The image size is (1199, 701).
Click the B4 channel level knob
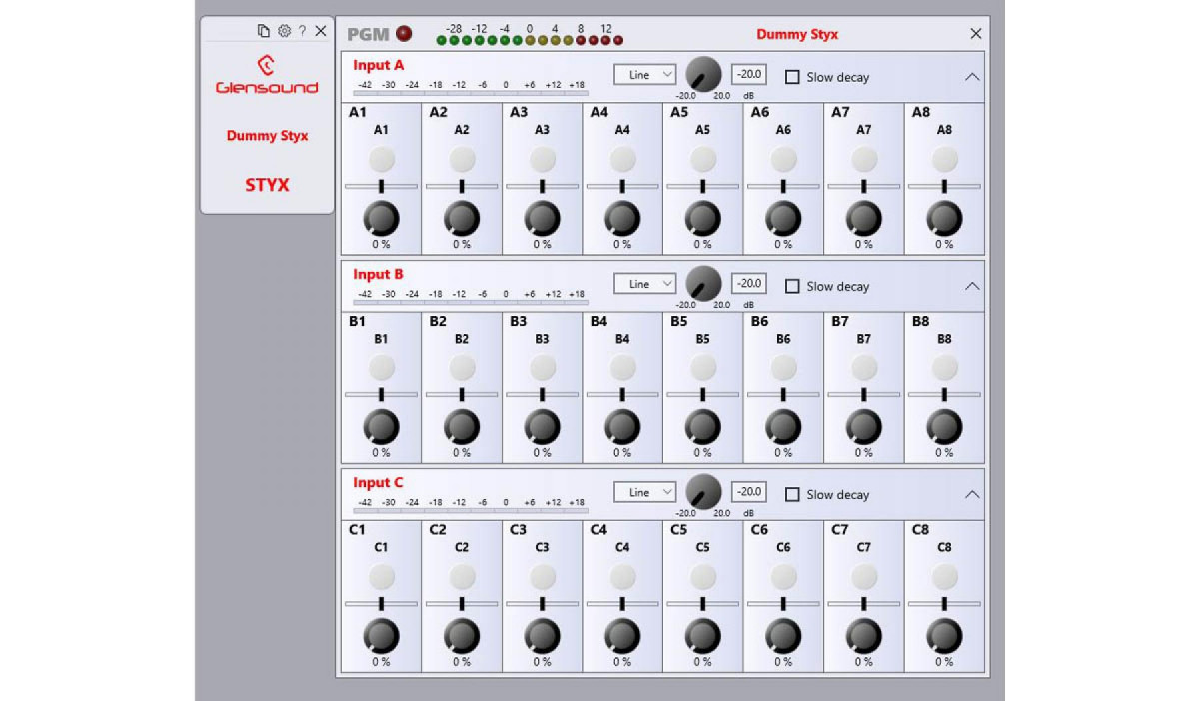coord(622,426)
